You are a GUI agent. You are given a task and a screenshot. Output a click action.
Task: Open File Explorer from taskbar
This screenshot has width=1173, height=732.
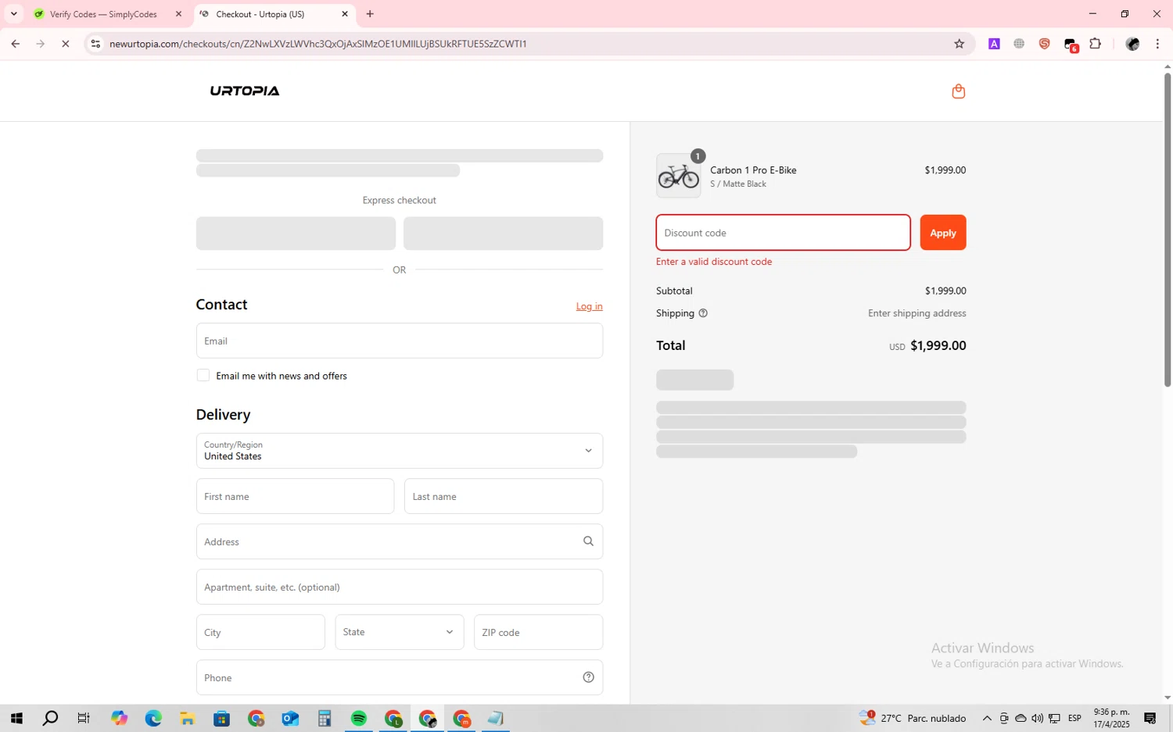pyautogui.click(x=188, y=719)
